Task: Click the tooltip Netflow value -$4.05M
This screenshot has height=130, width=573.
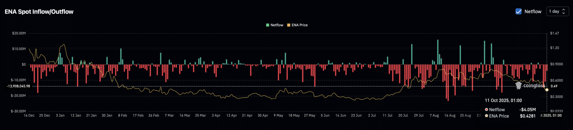Action: [x=527, y=110]
